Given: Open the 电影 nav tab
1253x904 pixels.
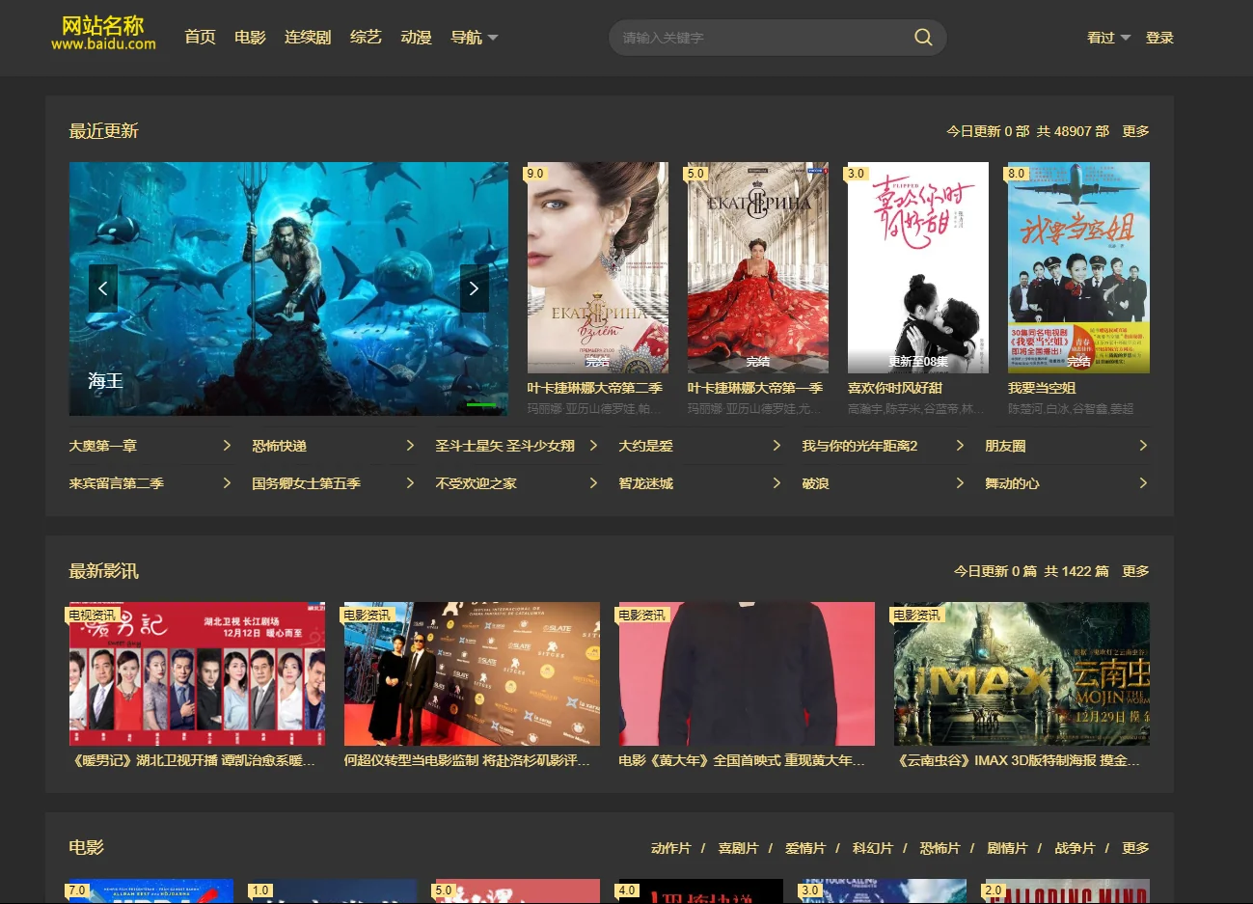Looking at the screenshot, I should pos(250,38).
